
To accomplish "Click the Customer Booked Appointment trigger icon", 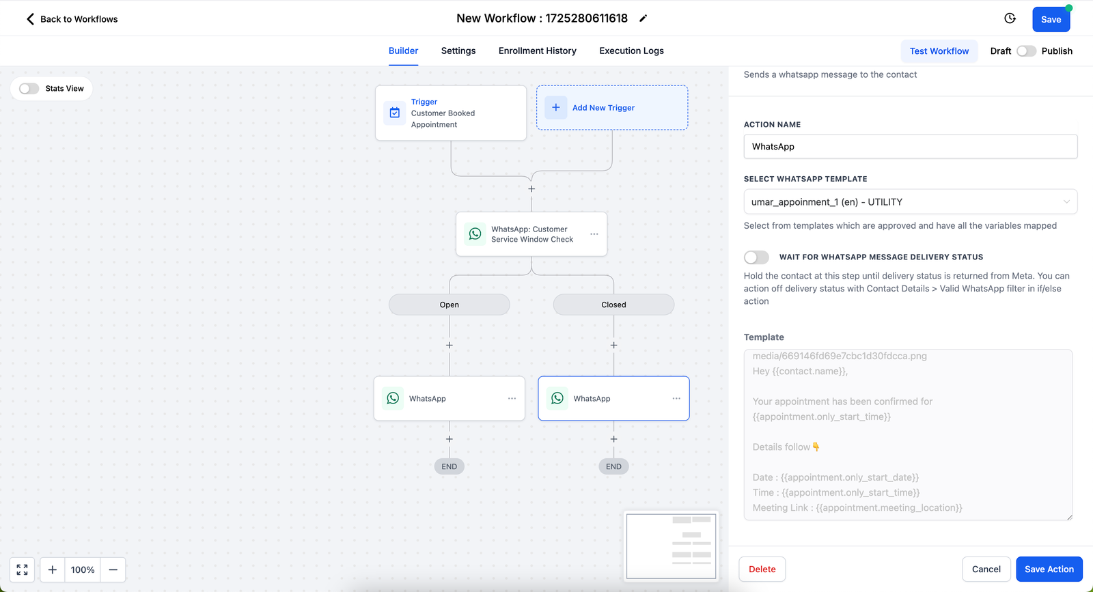I will (x=395, y=113).
